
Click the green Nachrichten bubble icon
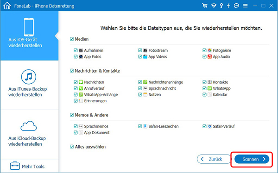click(81, 82)
